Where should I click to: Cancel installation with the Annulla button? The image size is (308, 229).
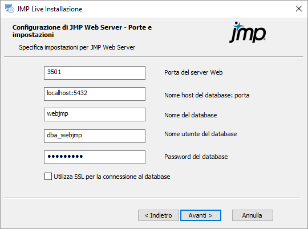253,215
